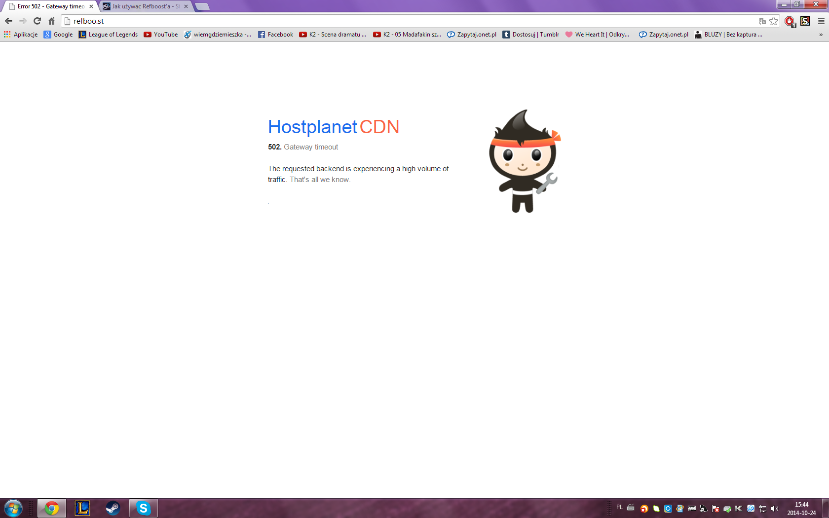Bookmark this page with the star icon

[x=774, y=21]
